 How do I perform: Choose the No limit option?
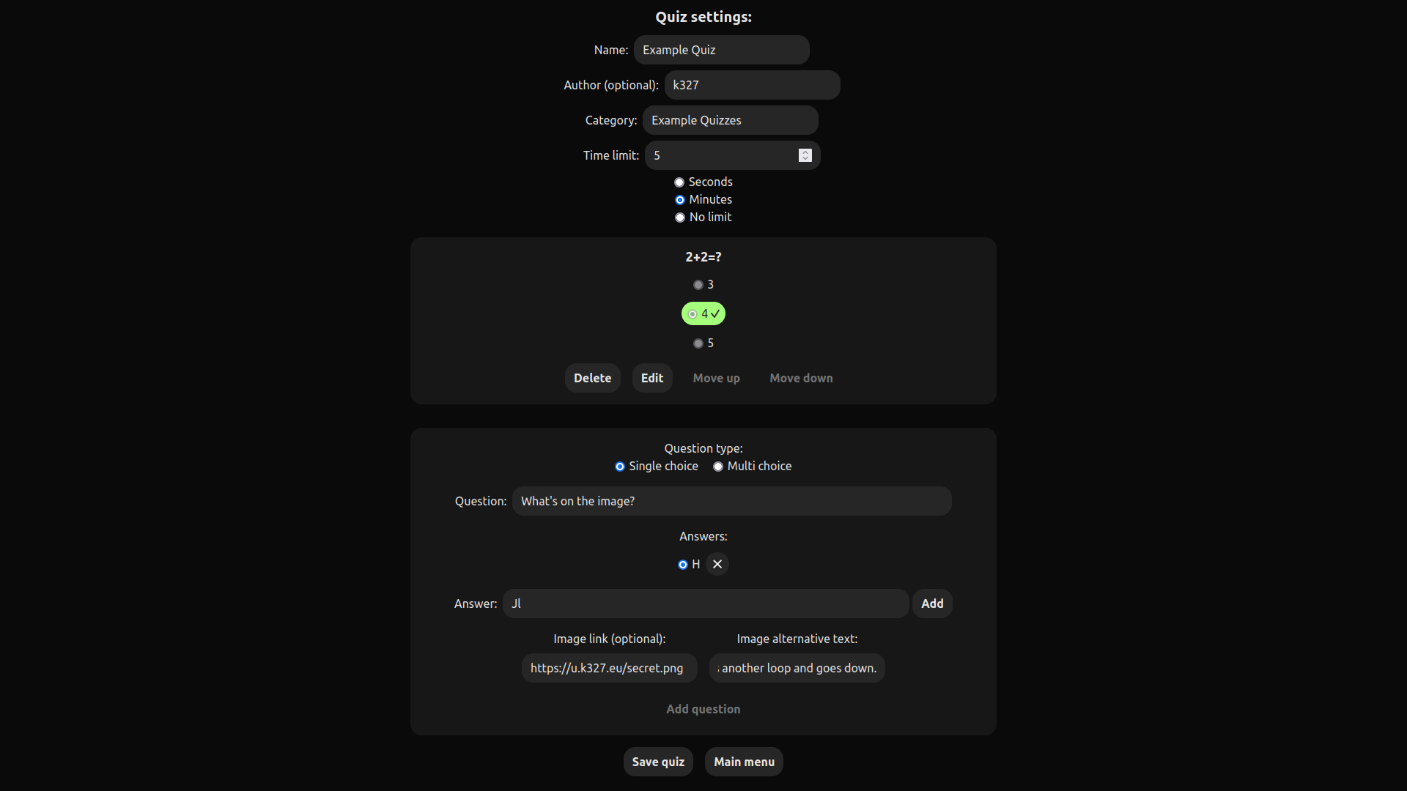click(x=680, y=218)
